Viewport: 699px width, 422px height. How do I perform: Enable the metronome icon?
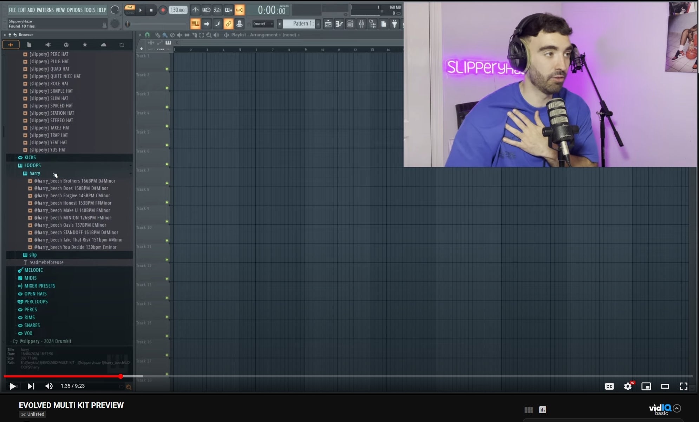coord(195,10)
